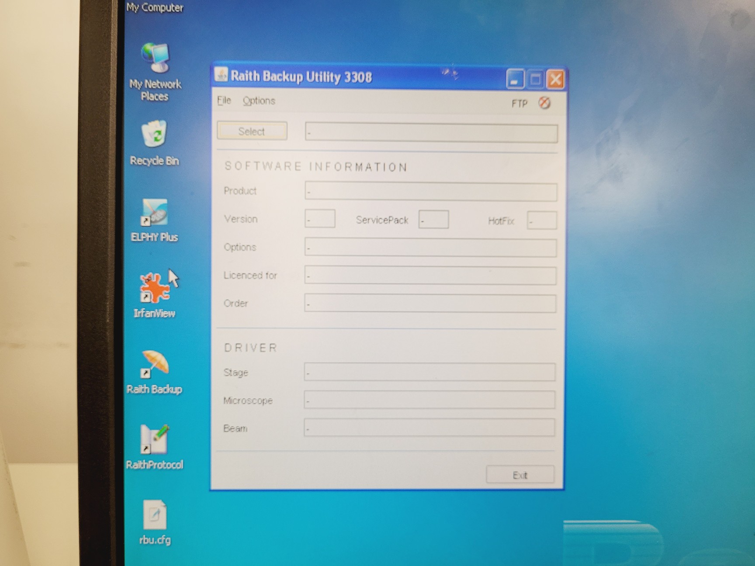Click the ServicePack field
The height and width of the screenshot is (566, 755).
click(x=433, y=219)
